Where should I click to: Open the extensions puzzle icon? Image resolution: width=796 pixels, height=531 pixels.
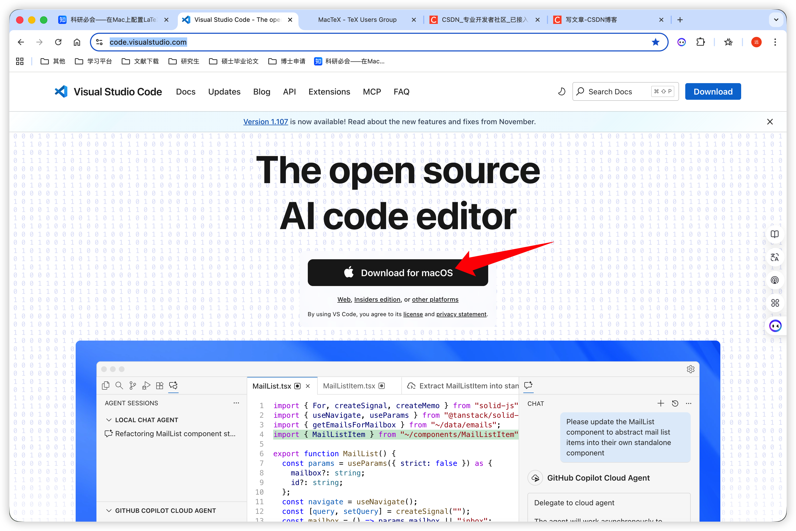click(x=700, y=42)
